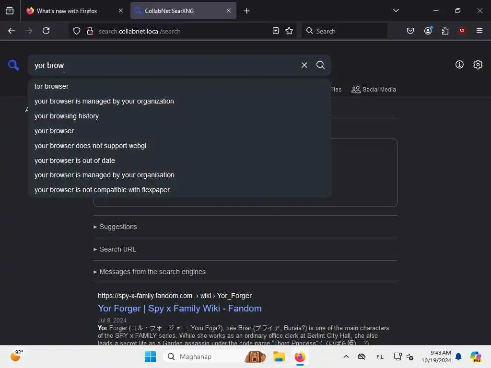The height and width of the screenshot is (368, 491).
Task: Choose 'tor browser' suggestion
Action: tap(180, 86)
